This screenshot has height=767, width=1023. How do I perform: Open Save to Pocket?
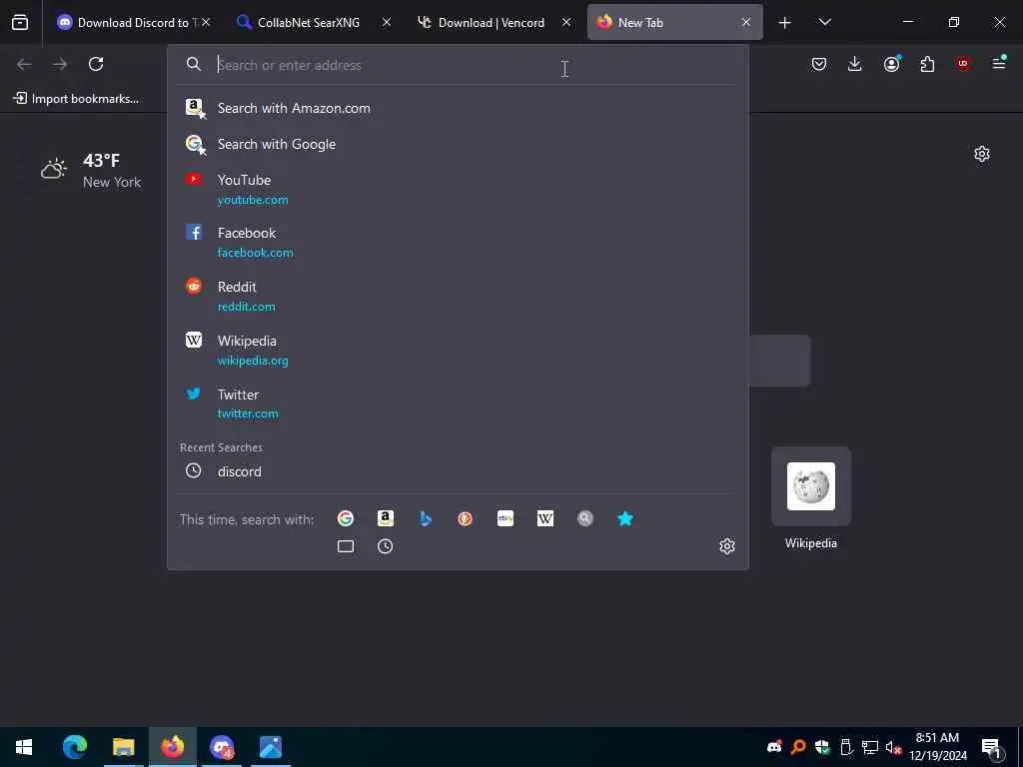(x=819, y=64)
